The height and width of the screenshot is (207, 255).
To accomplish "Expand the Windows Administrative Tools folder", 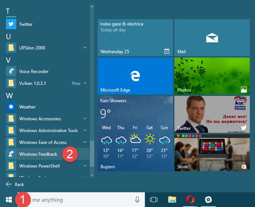I will point(85,131).
